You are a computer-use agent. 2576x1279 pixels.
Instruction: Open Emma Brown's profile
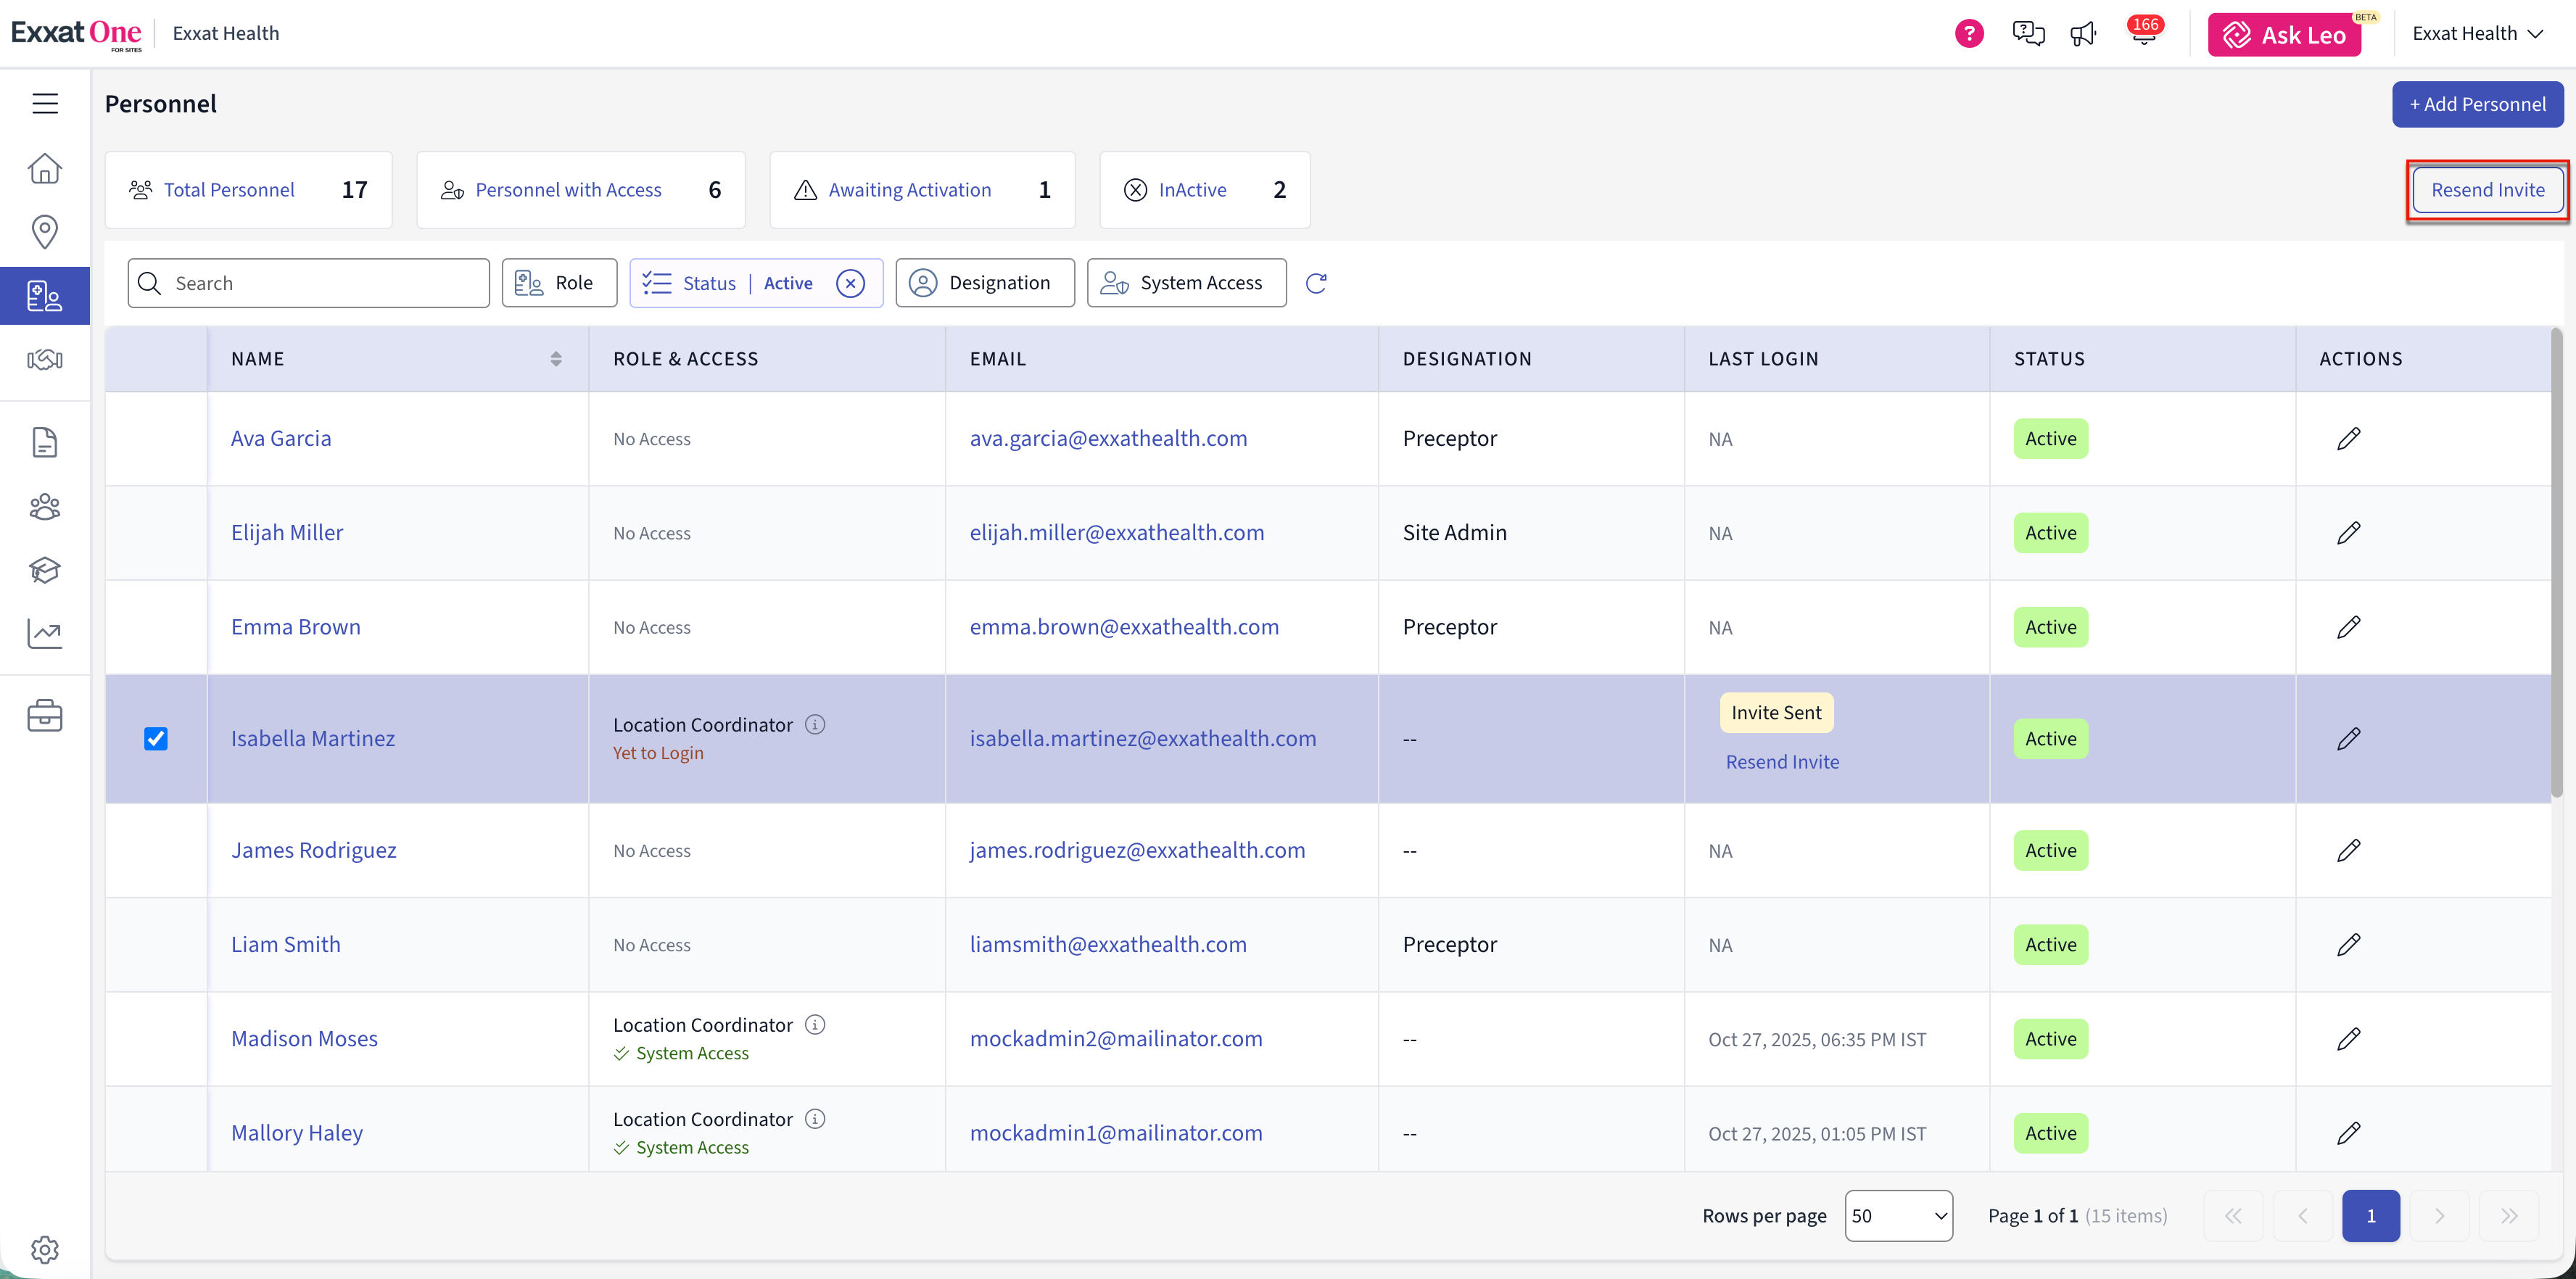click(x=296, y=627)
